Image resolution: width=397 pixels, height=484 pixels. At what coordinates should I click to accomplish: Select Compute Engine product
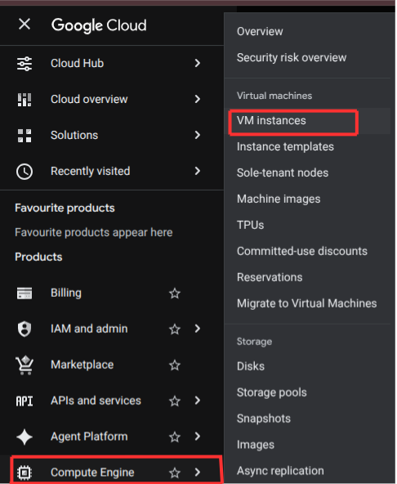pyautogui.click(x=92, y=473)
